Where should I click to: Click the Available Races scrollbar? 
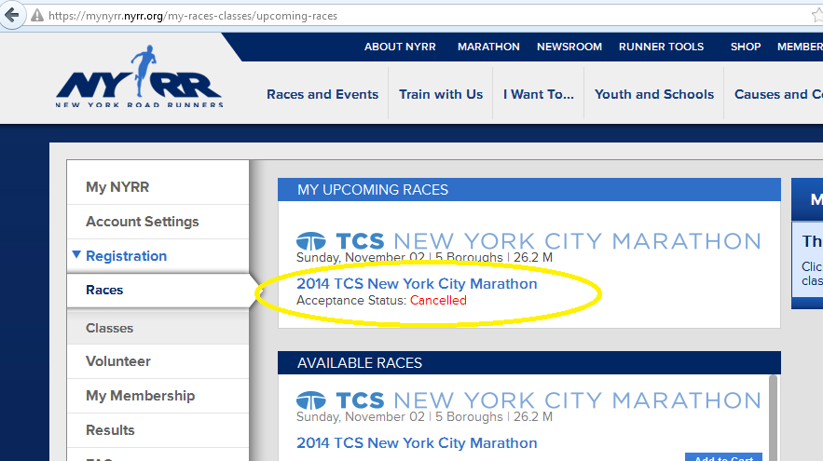[x=773, y=418]
